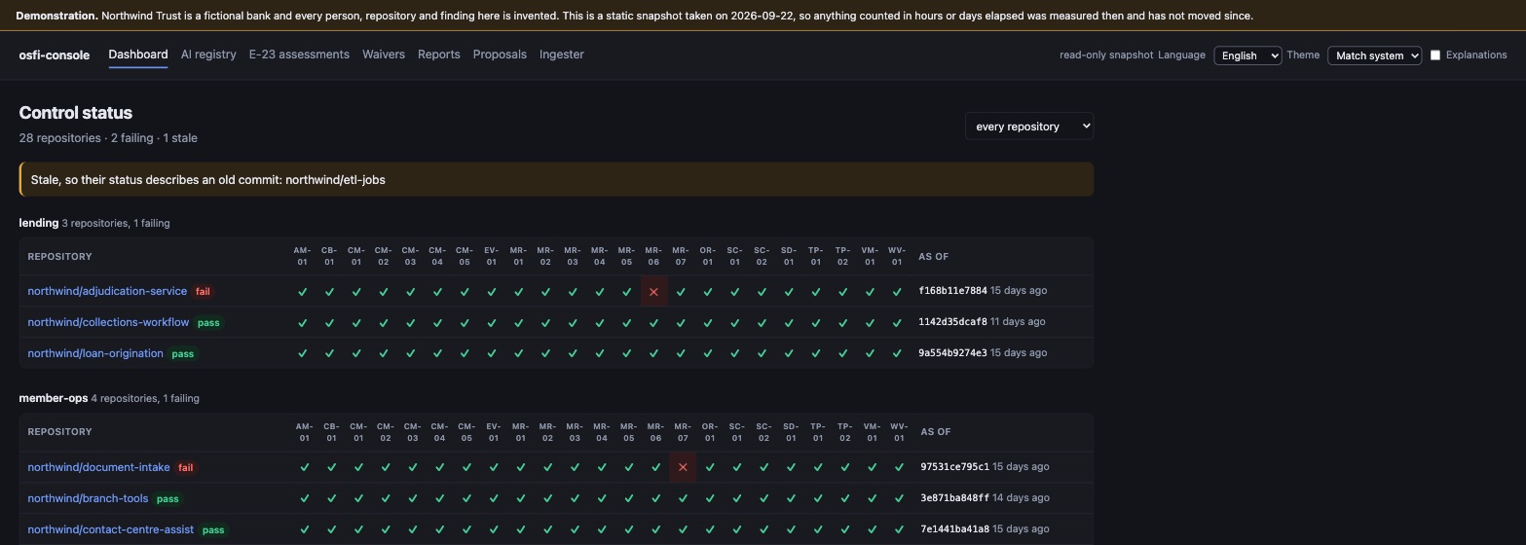Click the stale notice mentioning northwind/etl-jobs
Viewport: 1526px width, 545px height.
pos(556,180)
